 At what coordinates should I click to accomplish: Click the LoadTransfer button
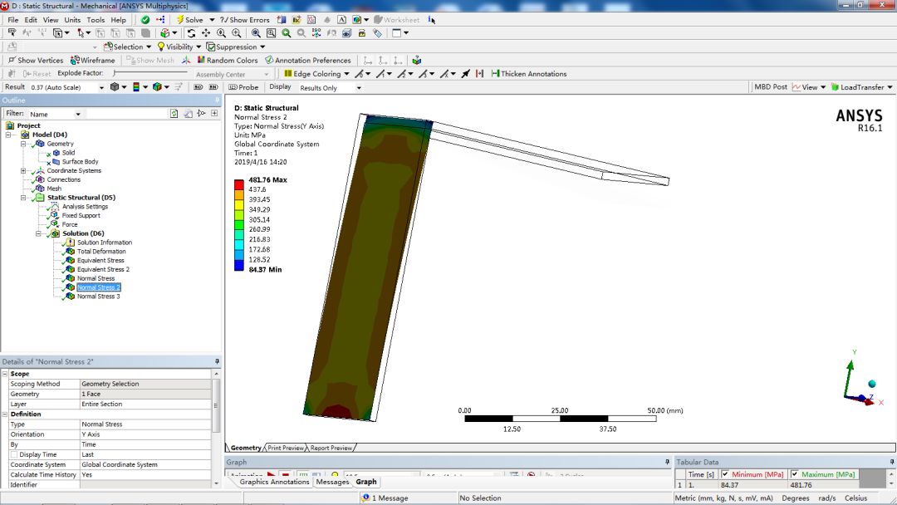click(x=861, y=87)
